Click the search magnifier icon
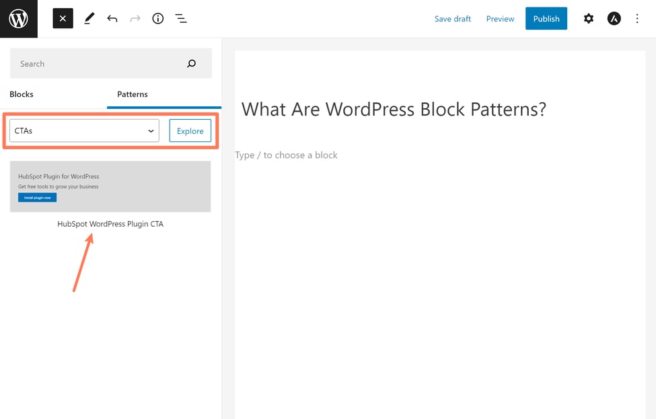The height and width of the screenshot is (419, 656). pos(192,64)
